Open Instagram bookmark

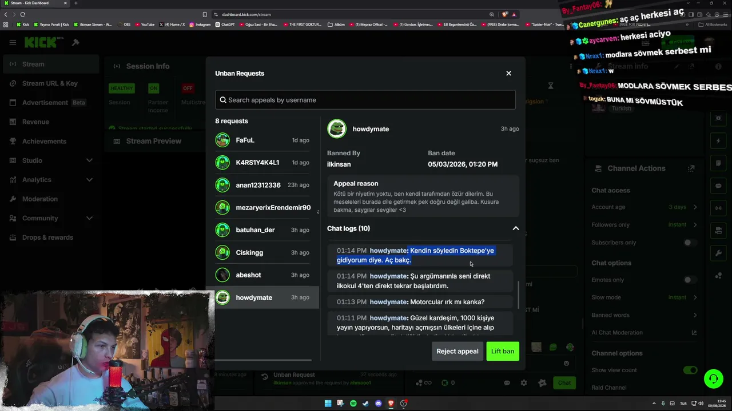coord(200,25)
